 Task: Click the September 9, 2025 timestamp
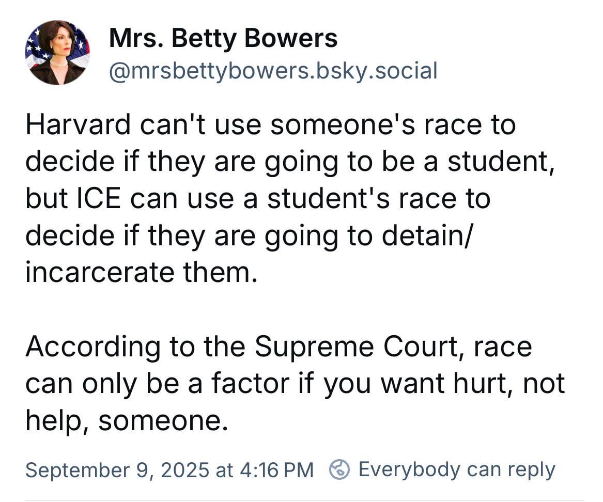pos(118,470)
